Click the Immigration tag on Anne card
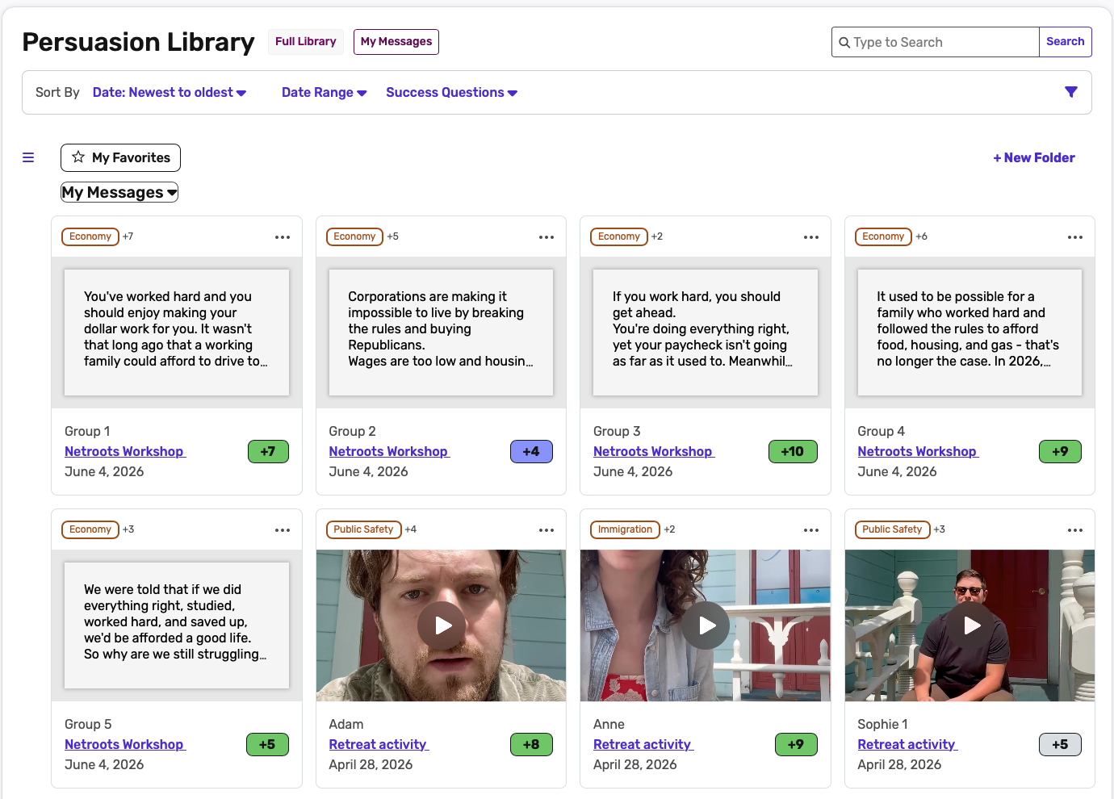The width and height of the screenshot is (1114, 799). tap(625, 529)
